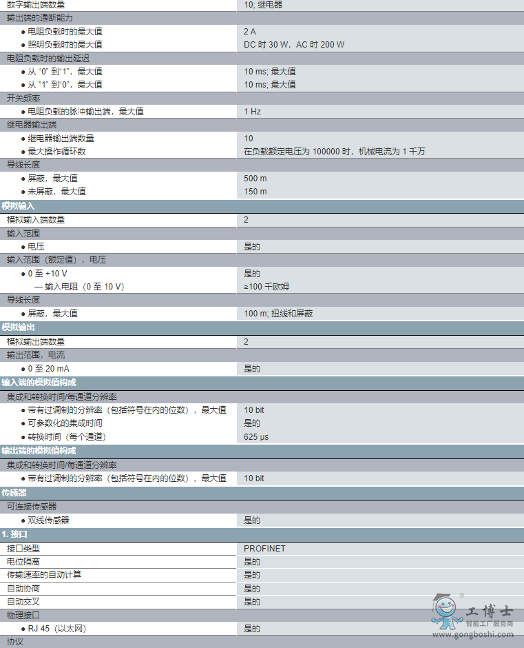Click the PROFINET interface type value

[x=264, y=549]
